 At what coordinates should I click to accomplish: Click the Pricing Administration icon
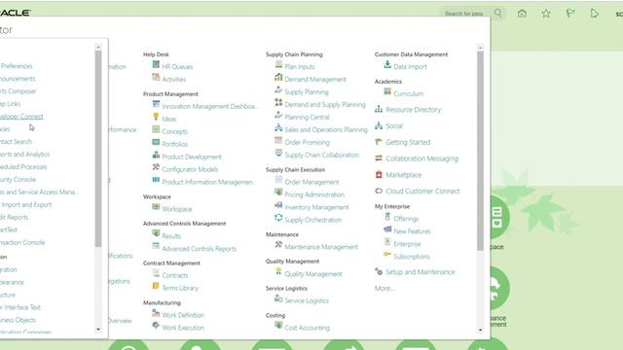click(x=278, y=192)
